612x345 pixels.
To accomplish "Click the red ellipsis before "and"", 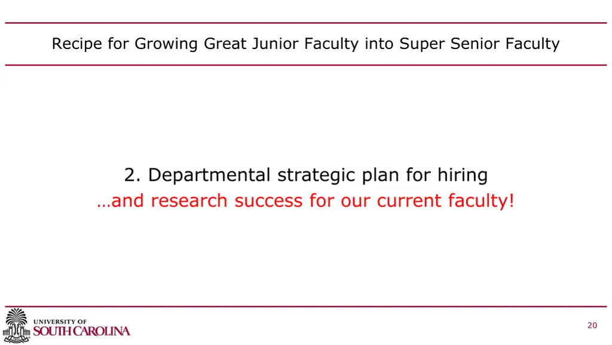I will pos(103,202).
